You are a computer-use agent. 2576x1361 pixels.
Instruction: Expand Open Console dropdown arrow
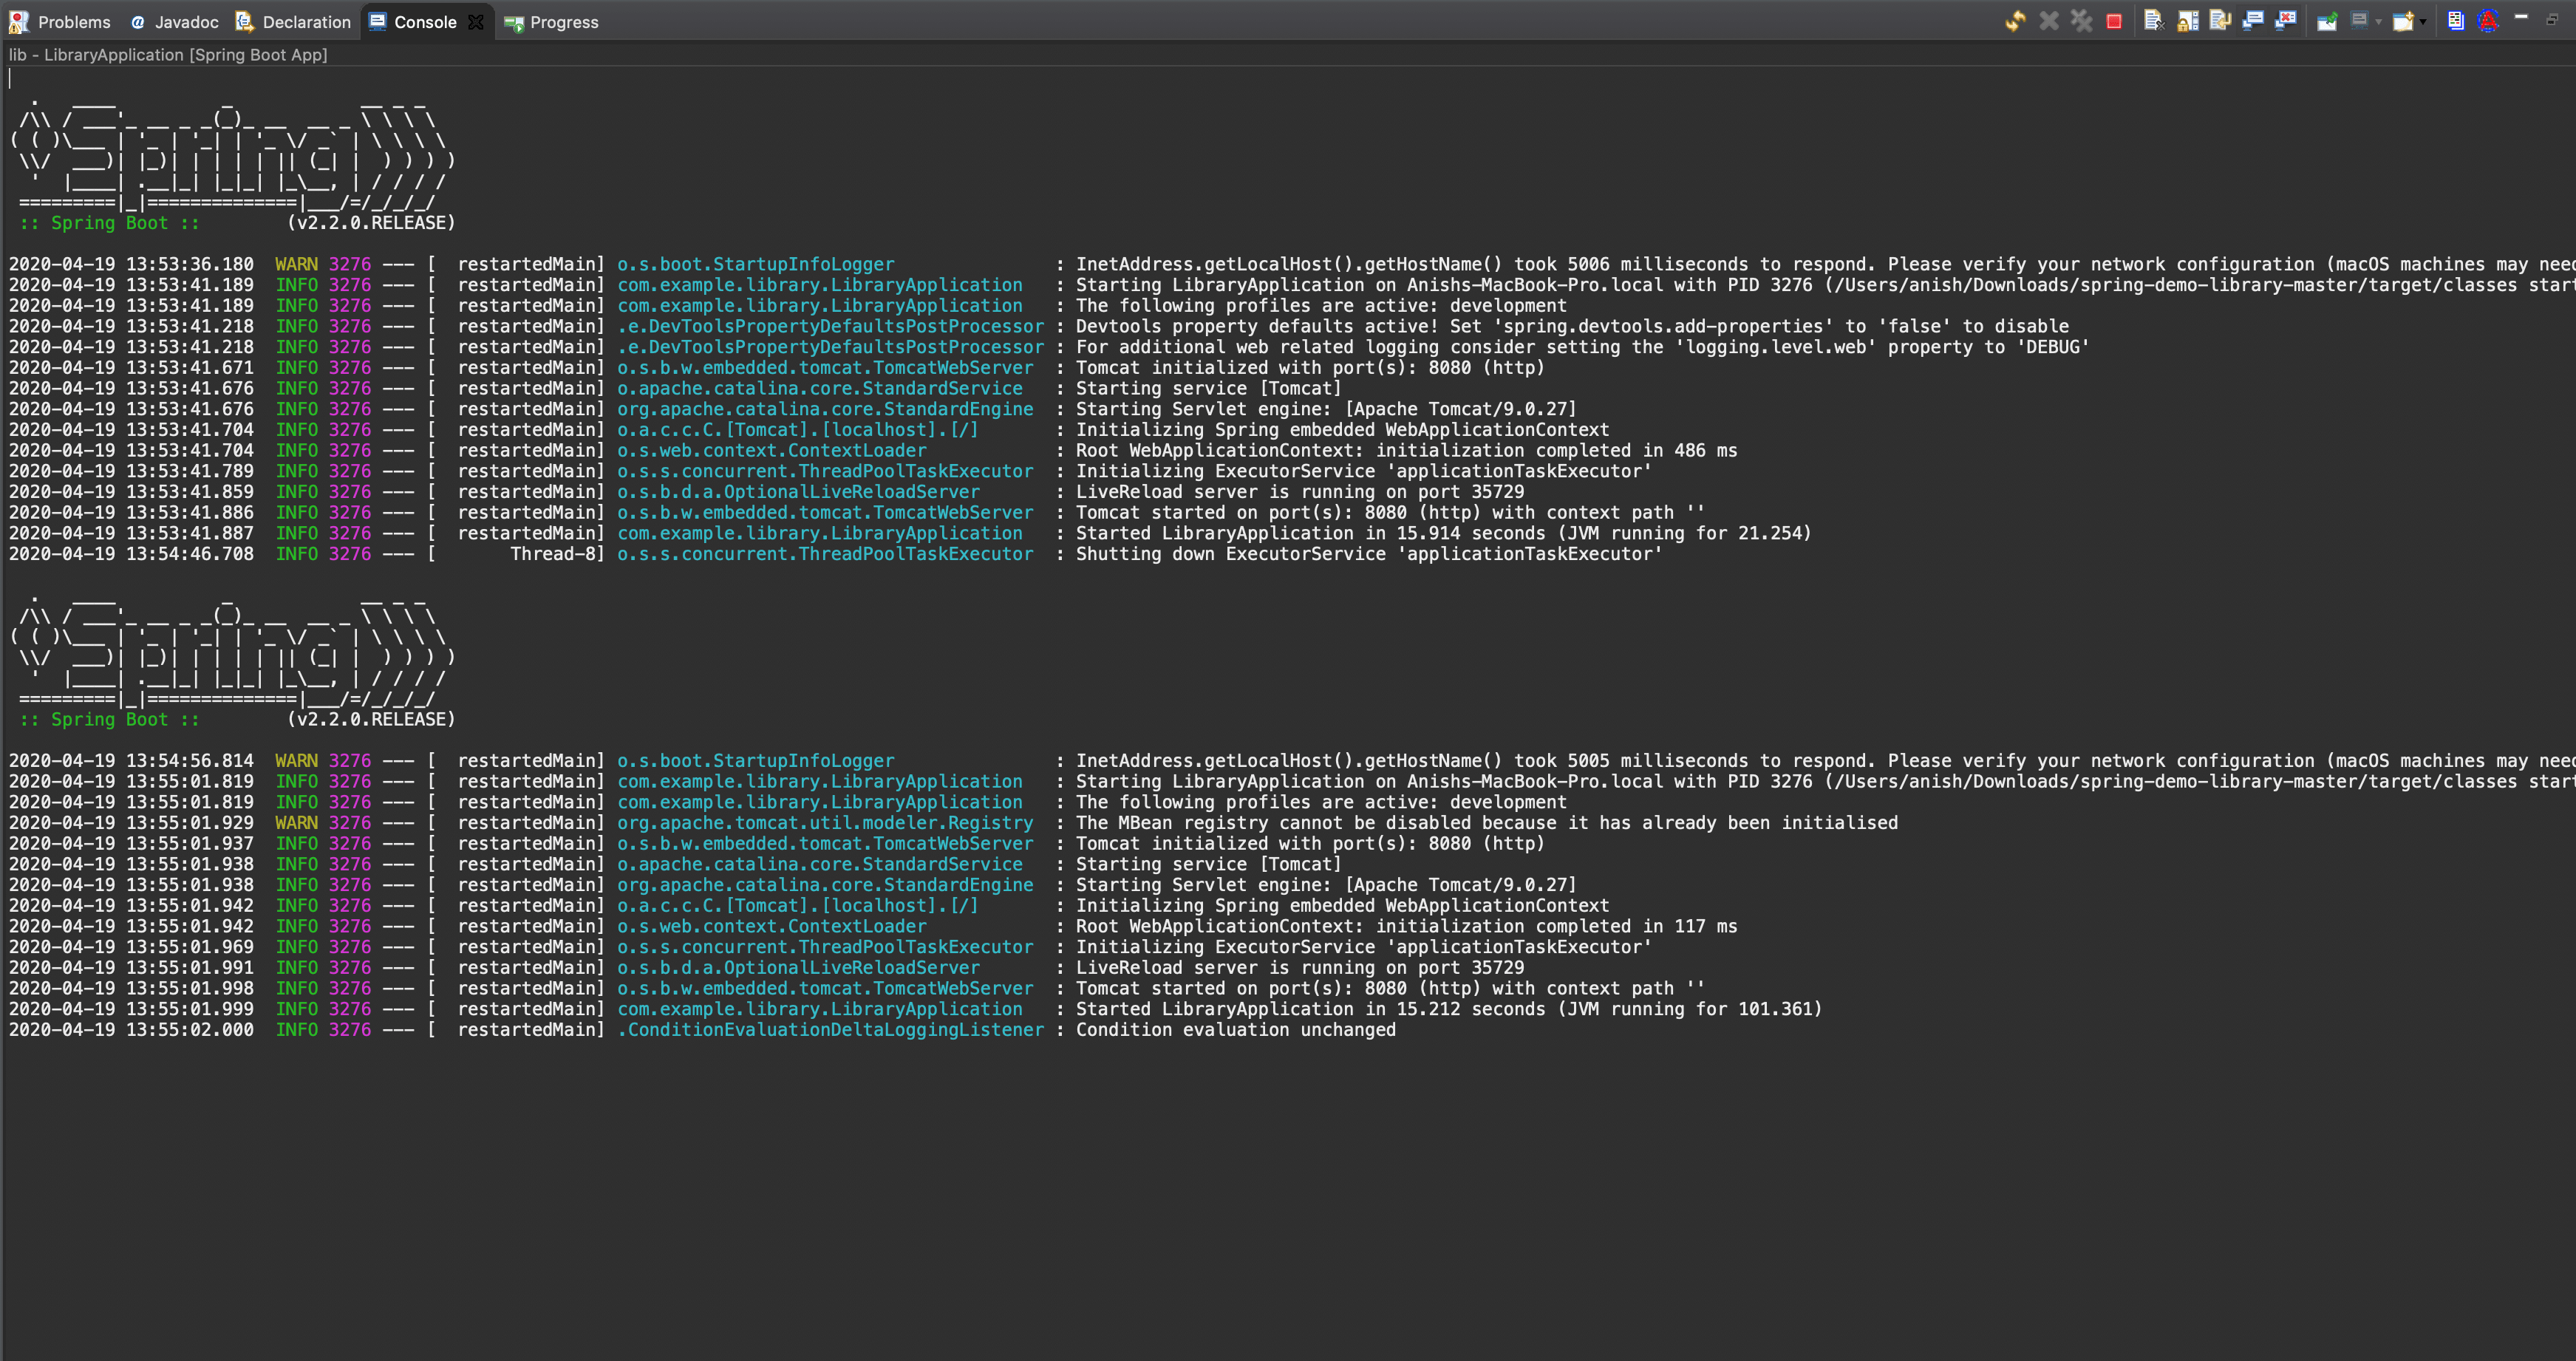2423,22
